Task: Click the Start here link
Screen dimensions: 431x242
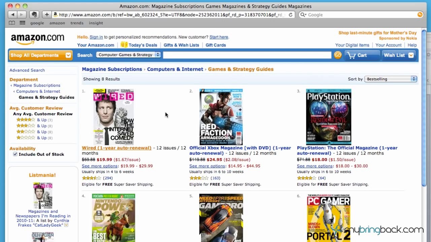Action: tap(219, 37)
